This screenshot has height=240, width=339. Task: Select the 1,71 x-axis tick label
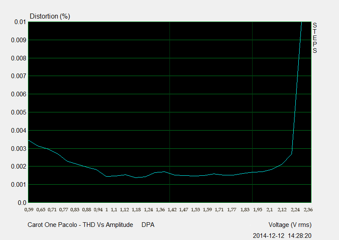tap(219, 209)
